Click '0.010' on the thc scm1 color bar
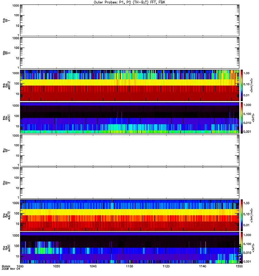The width and height of the screenshot is (259, 276). 247,253
